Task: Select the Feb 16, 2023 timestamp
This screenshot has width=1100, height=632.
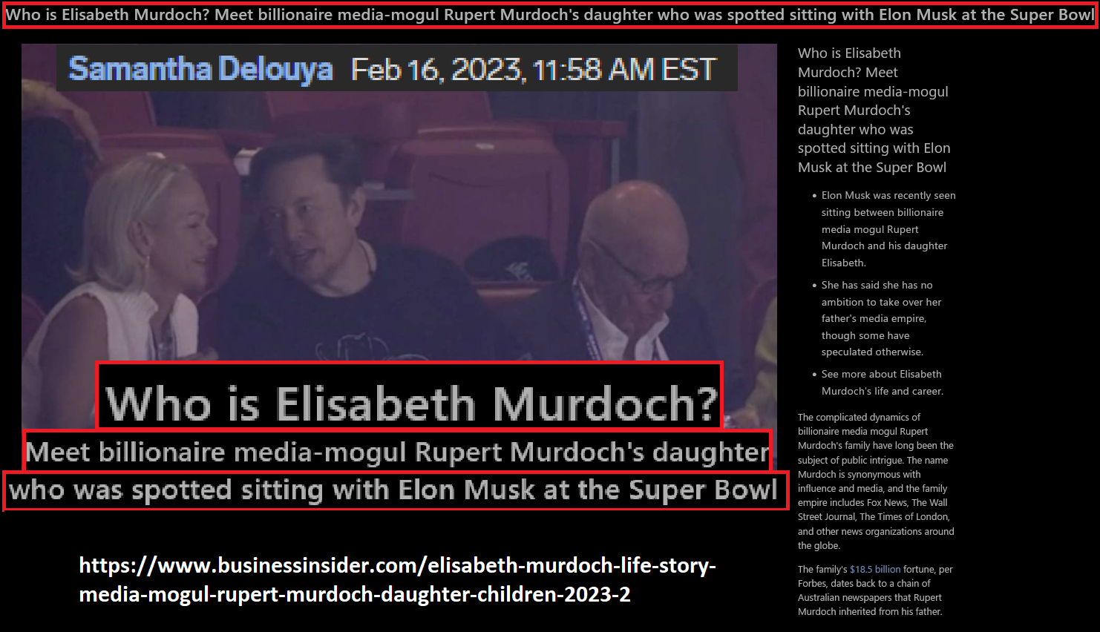Action: [x=533, y=70]
